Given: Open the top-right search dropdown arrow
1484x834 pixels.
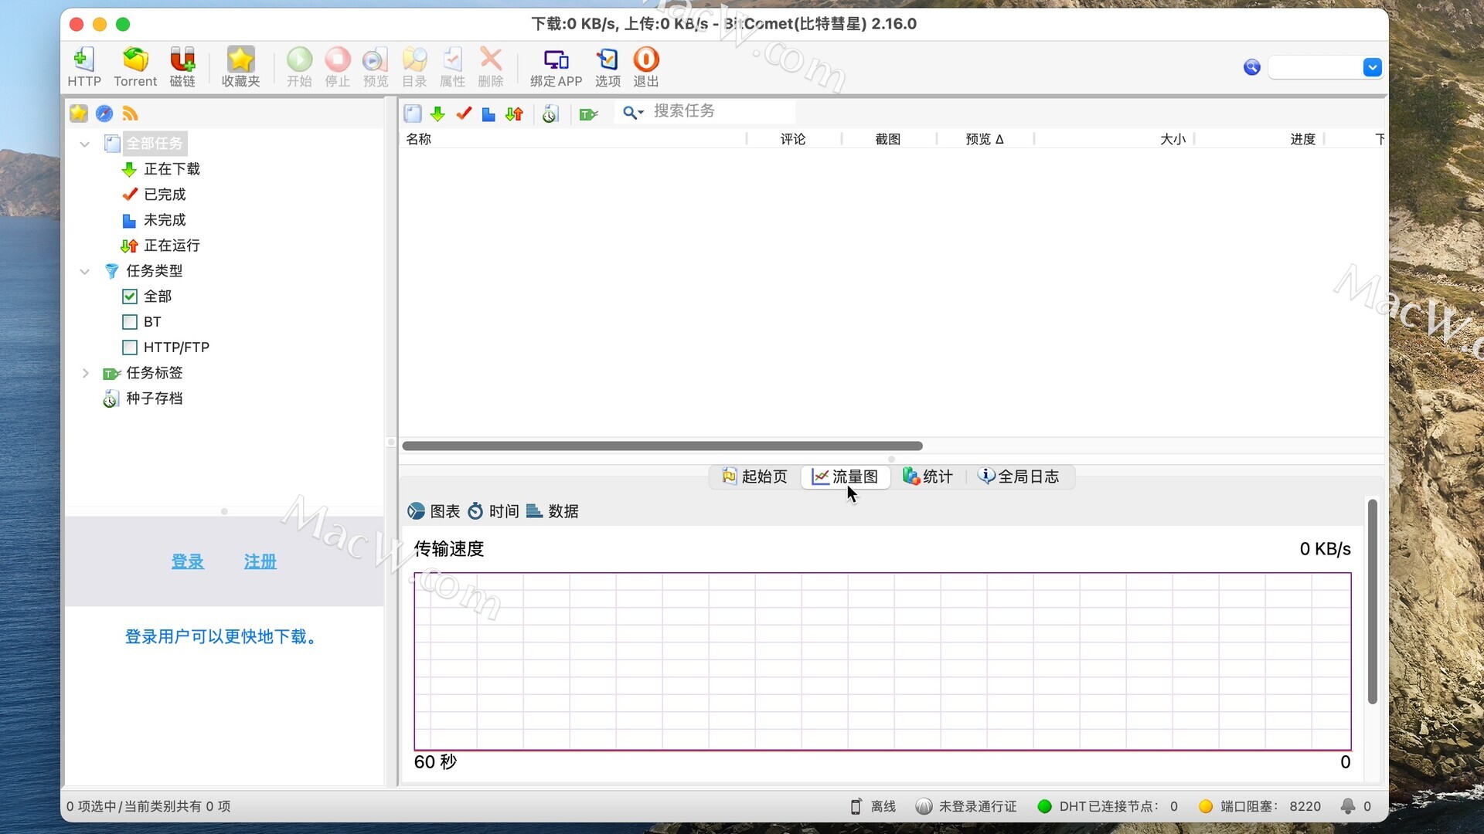Looking at the screenshot, I should (x=1372, y=67).
